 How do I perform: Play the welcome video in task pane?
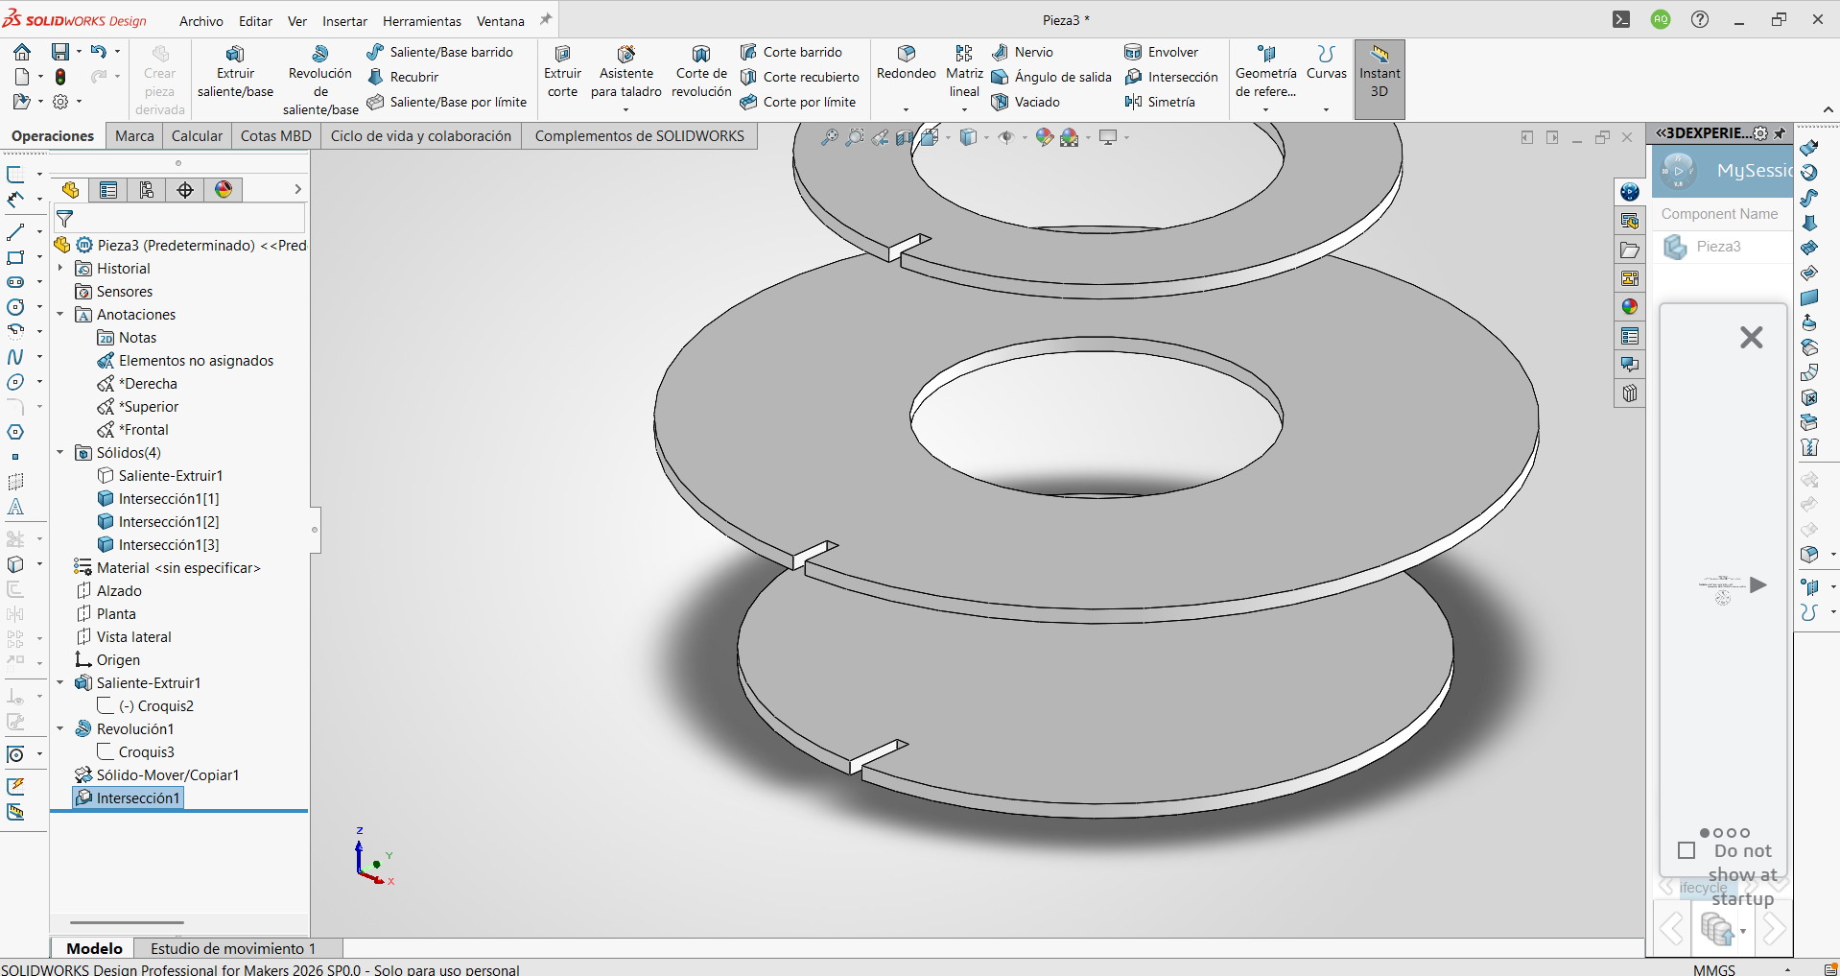pyautogui.click(x=1757, y=585)
